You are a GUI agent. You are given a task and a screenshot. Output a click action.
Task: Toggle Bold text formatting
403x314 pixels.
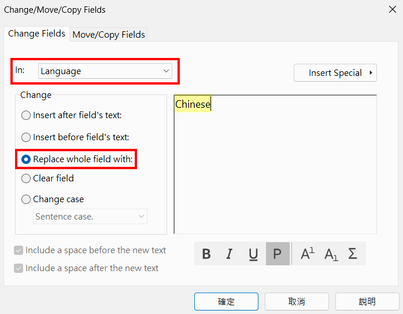(206, 254)
